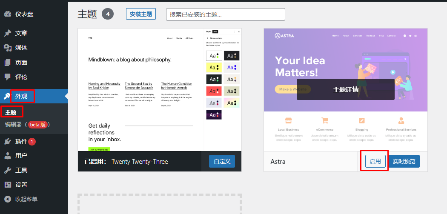Click the yellow Aa style swatch
Viewport: 447px width, 214px height.
point(214,68)
